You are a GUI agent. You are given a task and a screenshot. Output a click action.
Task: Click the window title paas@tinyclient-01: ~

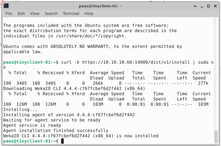(101, 6)
